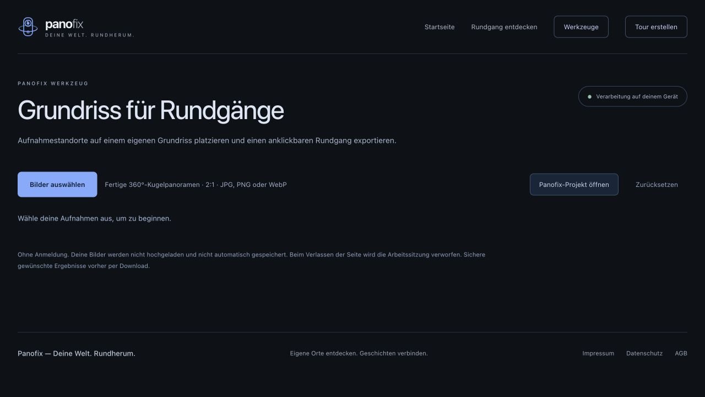Open the Datenschutz footer link
Screen dimensions: 705x397
point(644,353)
